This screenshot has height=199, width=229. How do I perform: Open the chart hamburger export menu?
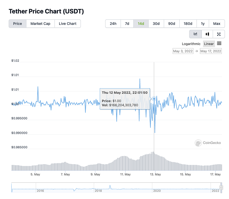click(219, 44)
